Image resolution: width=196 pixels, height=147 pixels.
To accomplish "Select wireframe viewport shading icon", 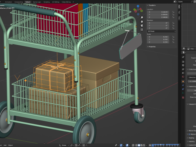I will pyautogui.click(x=136, y=145).
